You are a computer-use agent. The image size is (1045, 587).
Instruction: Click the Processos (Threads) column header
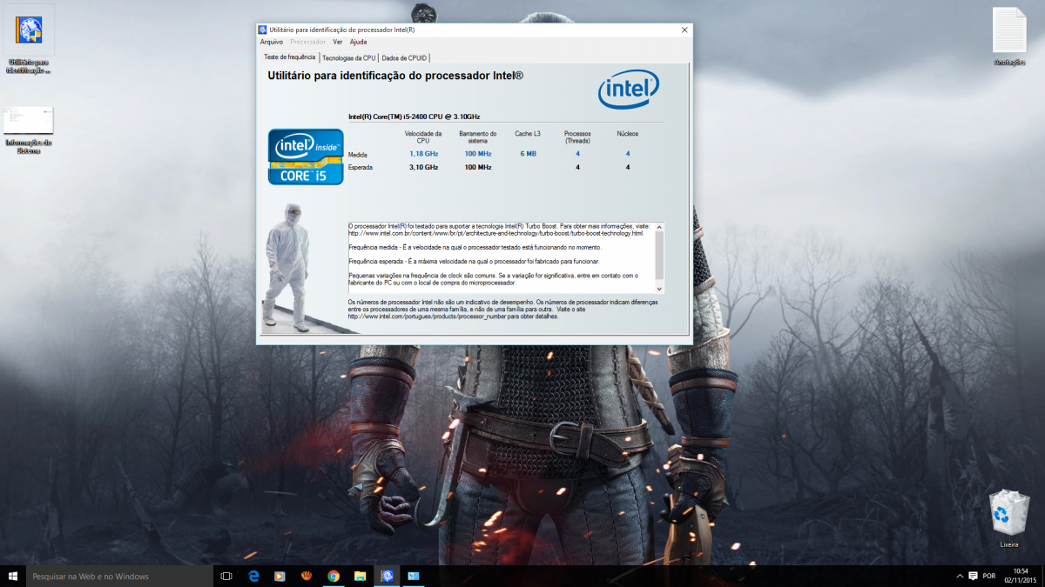click(x=577, y=137)
